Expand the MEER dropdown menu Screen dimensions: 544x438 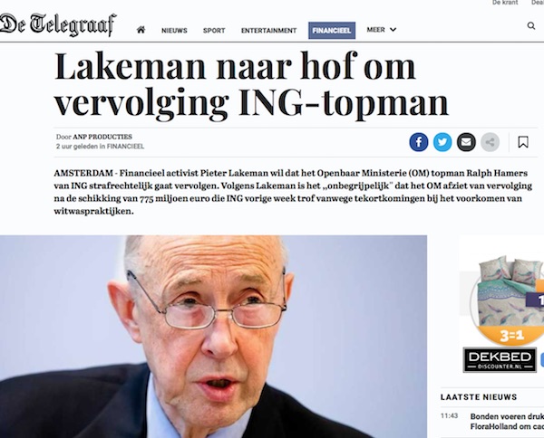pos(382,30)
